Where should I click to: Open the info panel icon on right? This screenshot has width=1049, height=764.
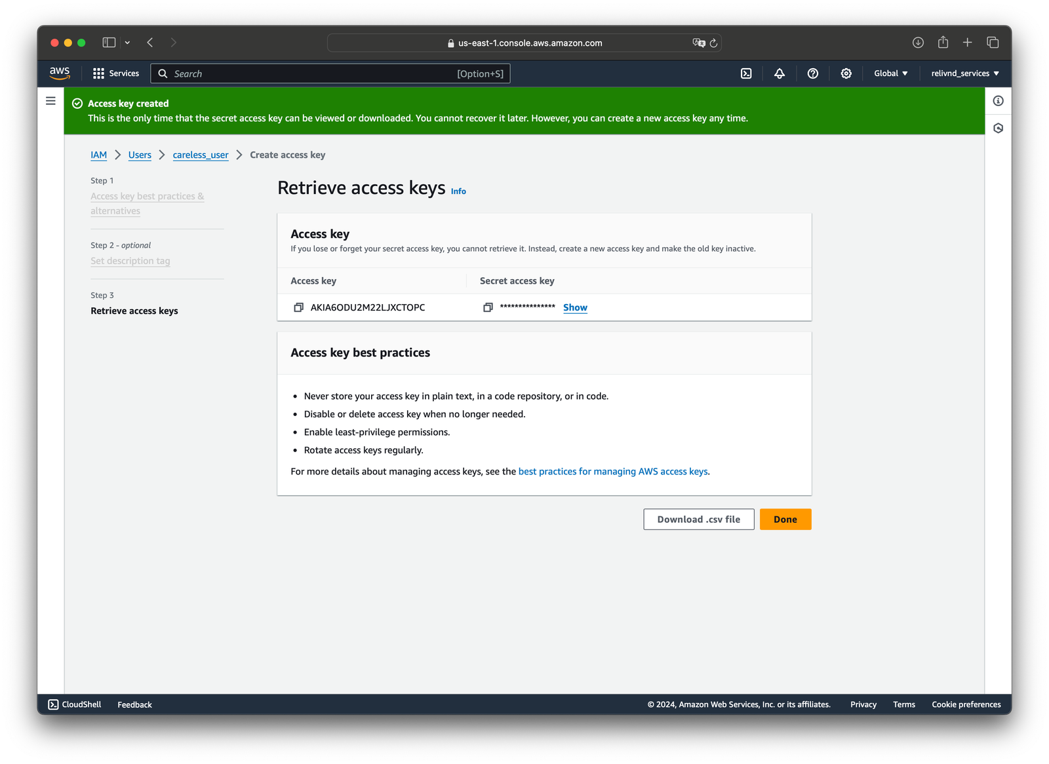(x=998, y=101)
